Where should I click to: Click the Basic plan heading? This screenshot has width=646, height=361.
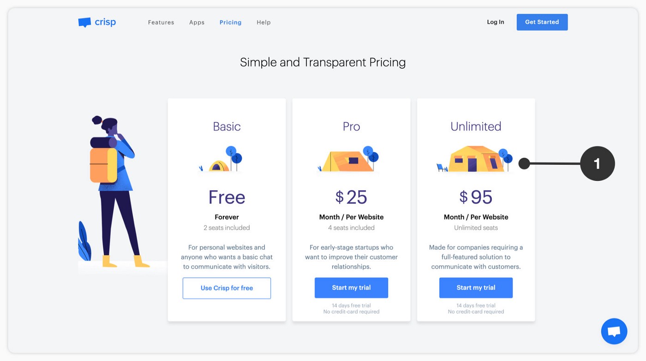click(227, 126)
